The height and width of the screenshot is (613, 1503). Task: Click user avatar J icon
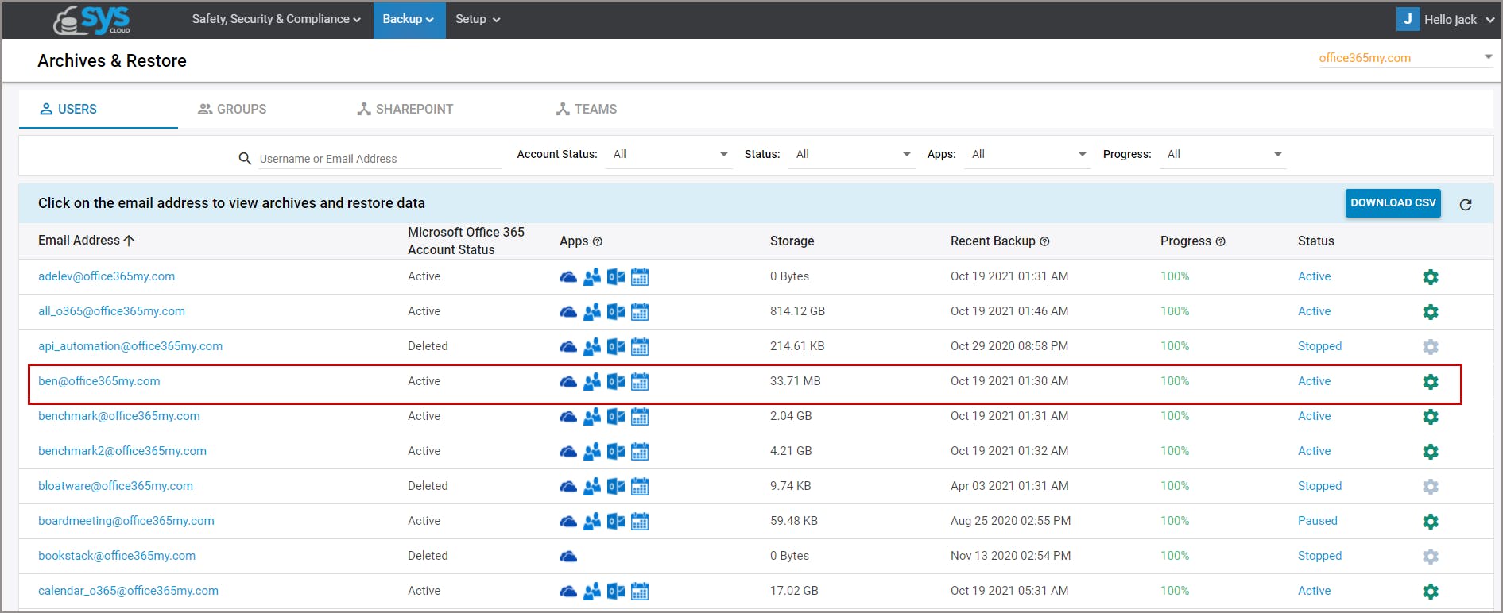[x=1408, y=19]
